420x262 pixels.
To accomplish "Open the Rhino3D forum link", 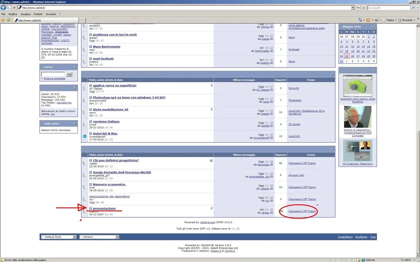I will [x=294, y=88].
